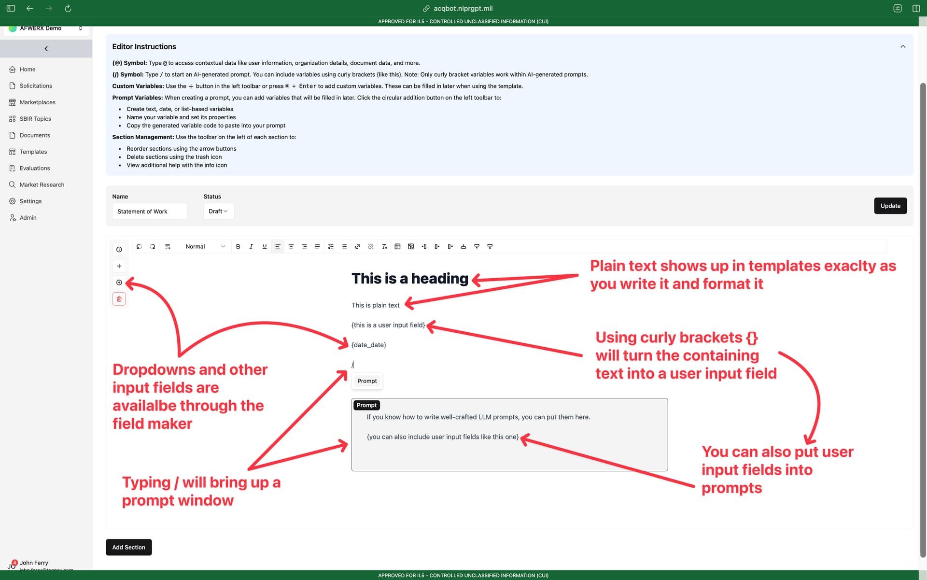Click the '{this is a user input field}' text
The image size is (927, 580).
coord(388,325)
